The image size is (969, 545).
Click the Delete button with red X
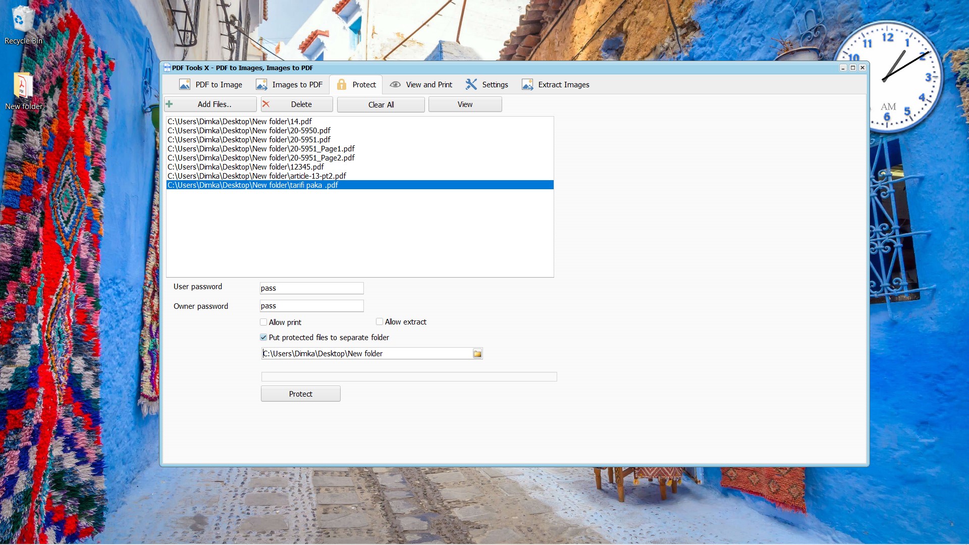coord(297,104)
